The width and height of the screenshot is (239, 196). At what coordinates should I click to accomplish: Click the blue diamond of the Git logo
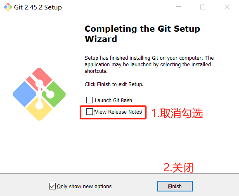click(x=24, y=94)
